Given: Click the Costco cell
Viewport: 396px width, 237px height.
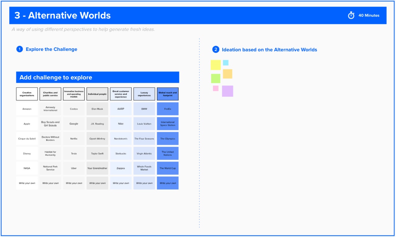Looking at the screenshot, I should (x=74, y=109).
